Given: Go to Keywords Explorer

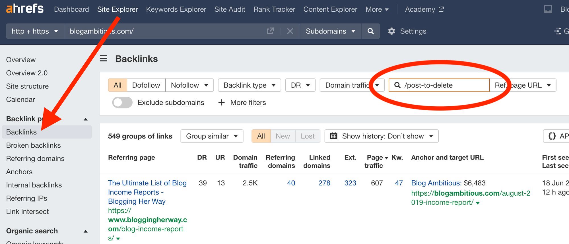Looking at the screenshot, I should coord(176,9).
